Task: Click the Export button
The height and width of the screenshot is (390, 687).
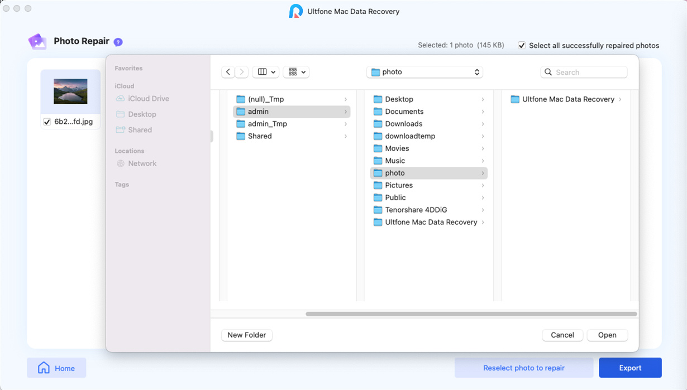Action: (630, 368)
